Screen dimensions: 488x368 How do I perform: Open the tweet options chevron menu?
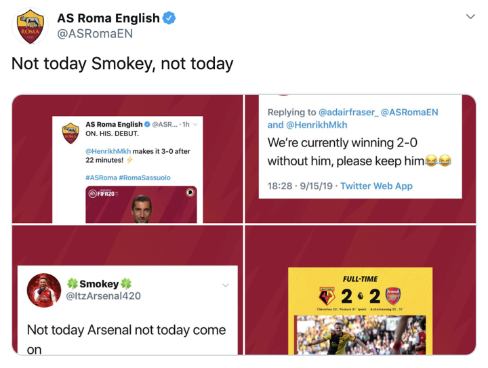[470, 17]
